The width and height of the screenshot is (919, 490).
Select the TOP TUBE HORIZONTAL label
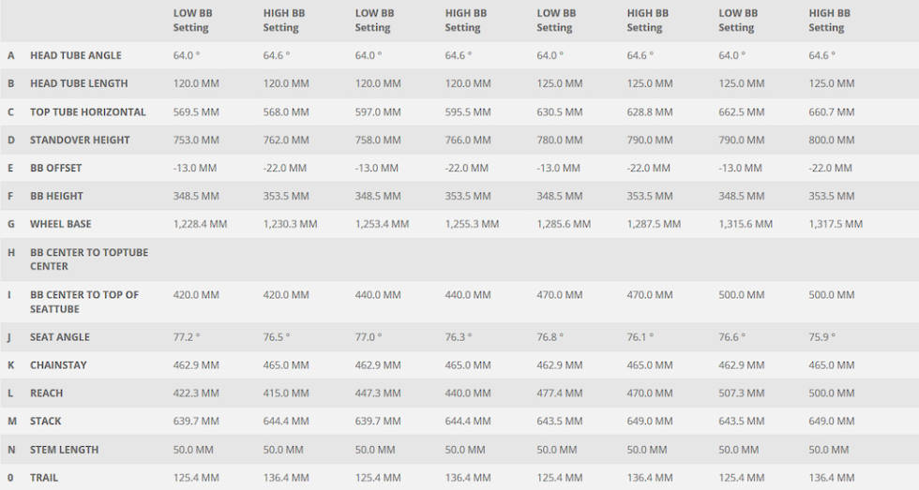coord(88,111)
